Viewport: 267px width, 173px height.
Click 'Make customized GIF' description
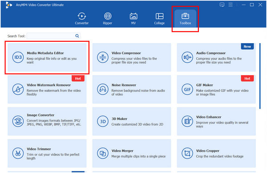click(222, 93)
